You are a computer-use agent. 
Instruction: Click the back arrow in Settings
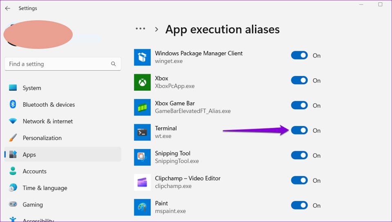8,8
